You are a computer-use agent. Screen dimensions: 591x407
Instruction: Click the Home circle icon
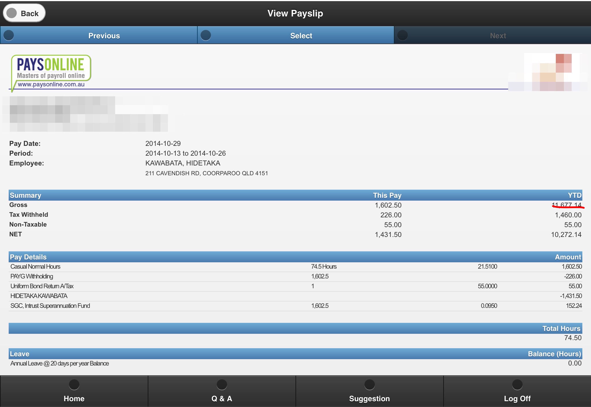pos(74,385)
